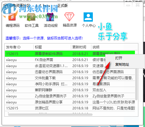Select the 余温驱动变速器1.1... row

tap(70, 66)
